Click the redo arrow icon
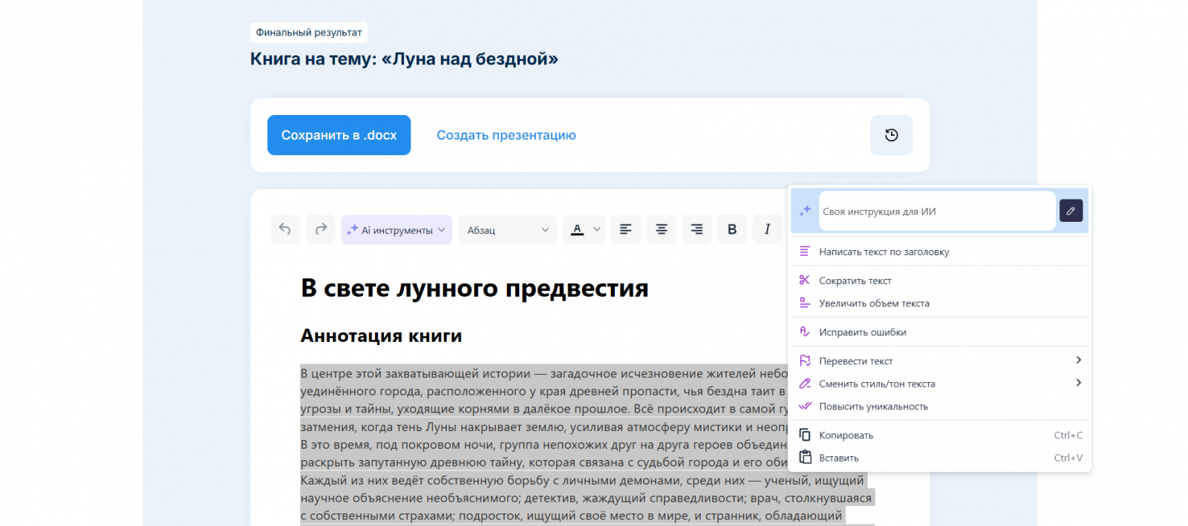1188x526 pixels. pyautogui.click(x=321, y=229)
